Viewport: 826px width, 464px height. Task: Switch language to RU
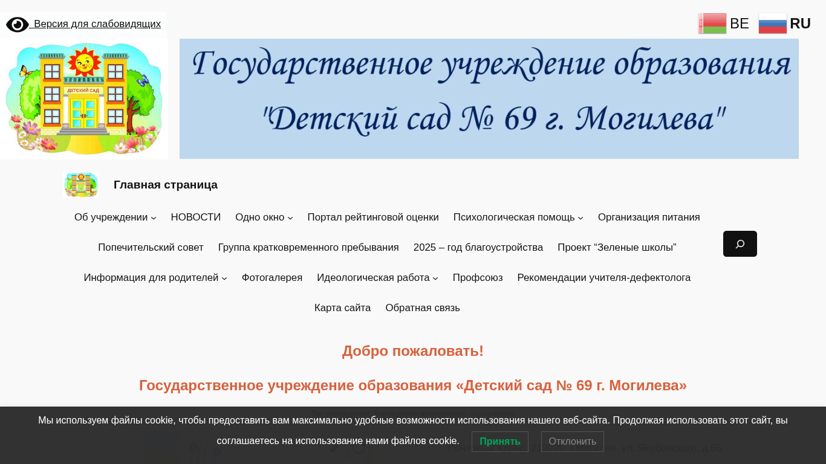[800, 24]
